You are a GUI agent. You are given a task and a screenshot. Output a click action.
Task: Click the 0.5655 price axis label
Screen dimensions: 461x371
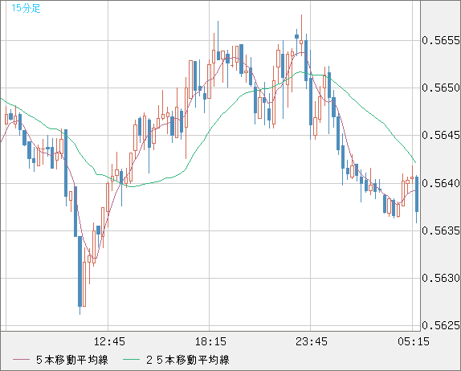coord(441,40)
